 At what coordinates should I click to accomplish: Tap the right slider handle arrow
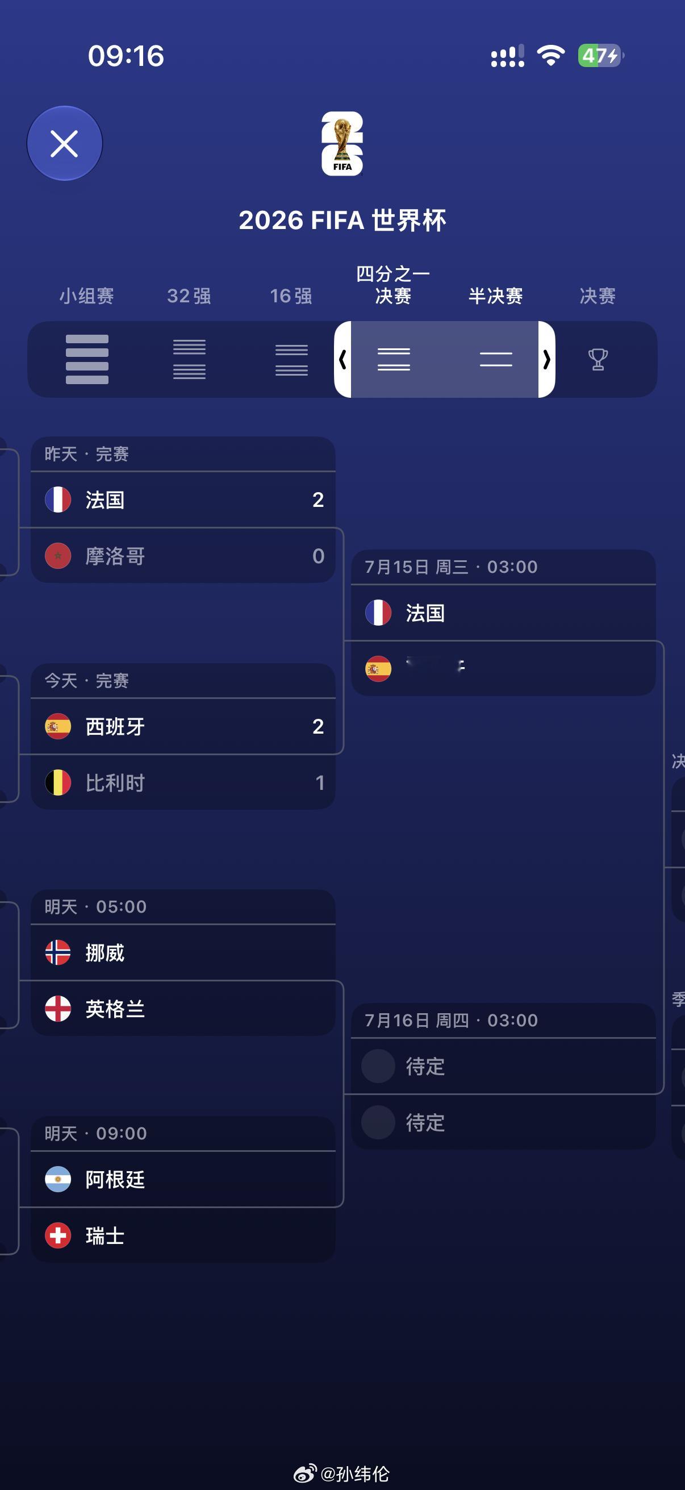tap(547, 359)
